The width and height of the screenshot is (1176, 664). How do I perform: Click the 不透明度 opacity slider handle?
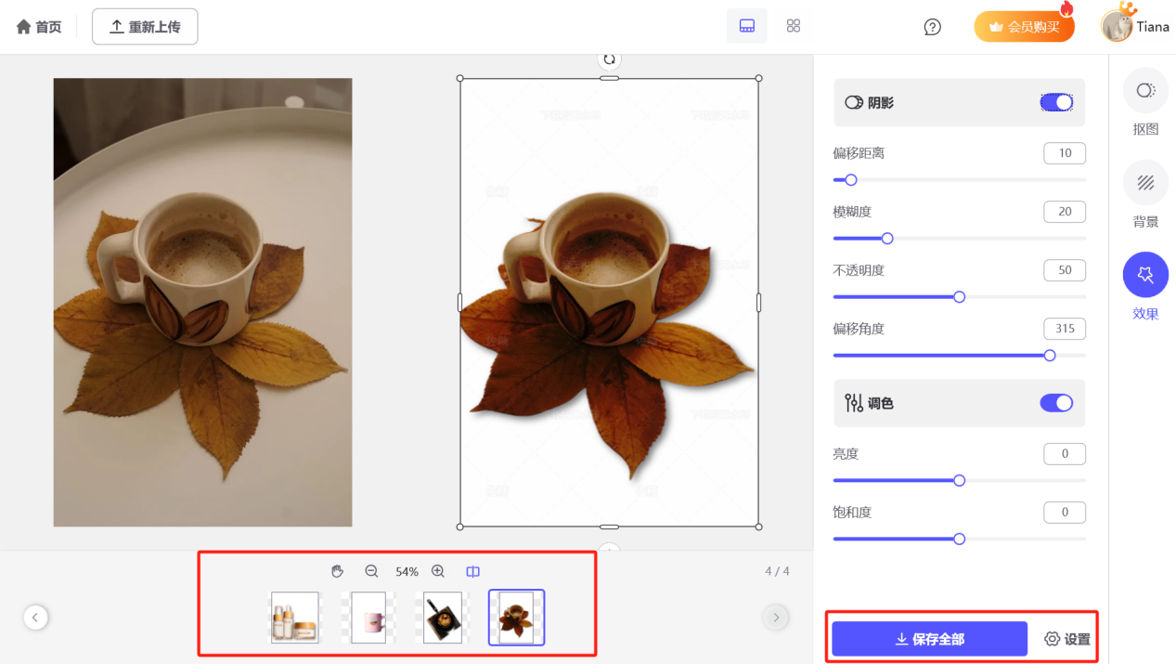(x=958, y=296)
